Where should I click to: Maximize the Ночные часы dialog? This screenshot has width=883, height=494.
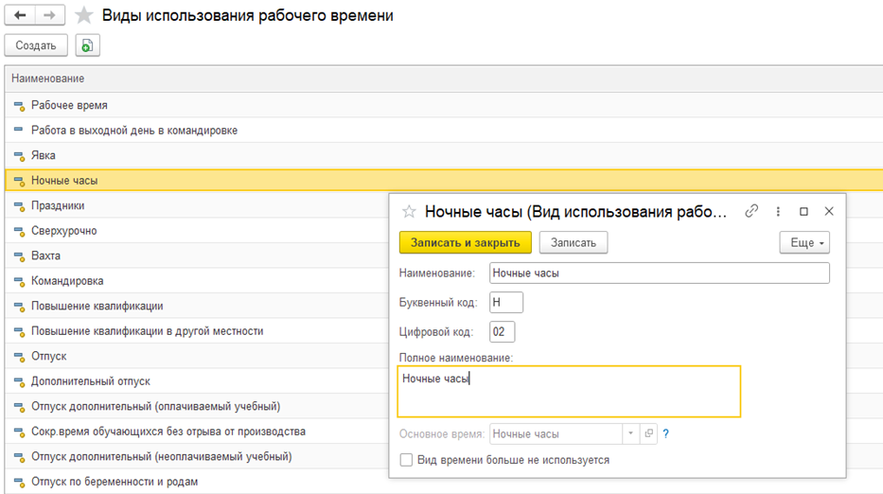click(x=804, y=211)
